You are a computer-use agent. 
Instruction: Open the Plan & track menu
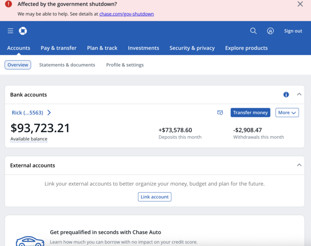(102, 48)
